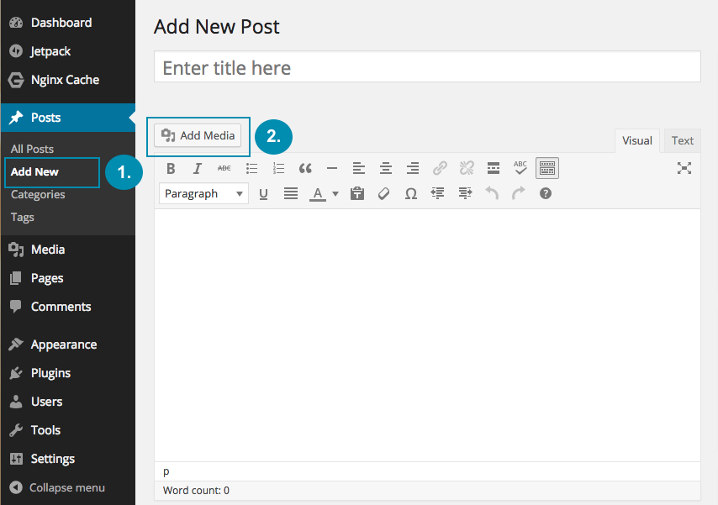The width and height of the screenshot is (718, 505).
Task: Open Plugins in the sidebar menu
Action: tap(50, 373)
